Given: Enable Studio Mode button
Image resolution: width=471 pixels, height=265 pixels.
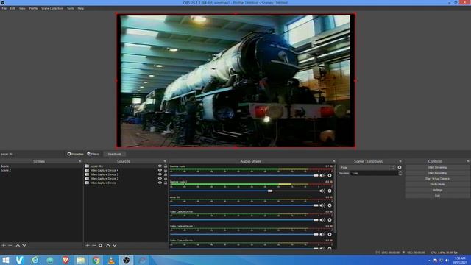Looking at the screenshot, I should [x=437, y=185].
